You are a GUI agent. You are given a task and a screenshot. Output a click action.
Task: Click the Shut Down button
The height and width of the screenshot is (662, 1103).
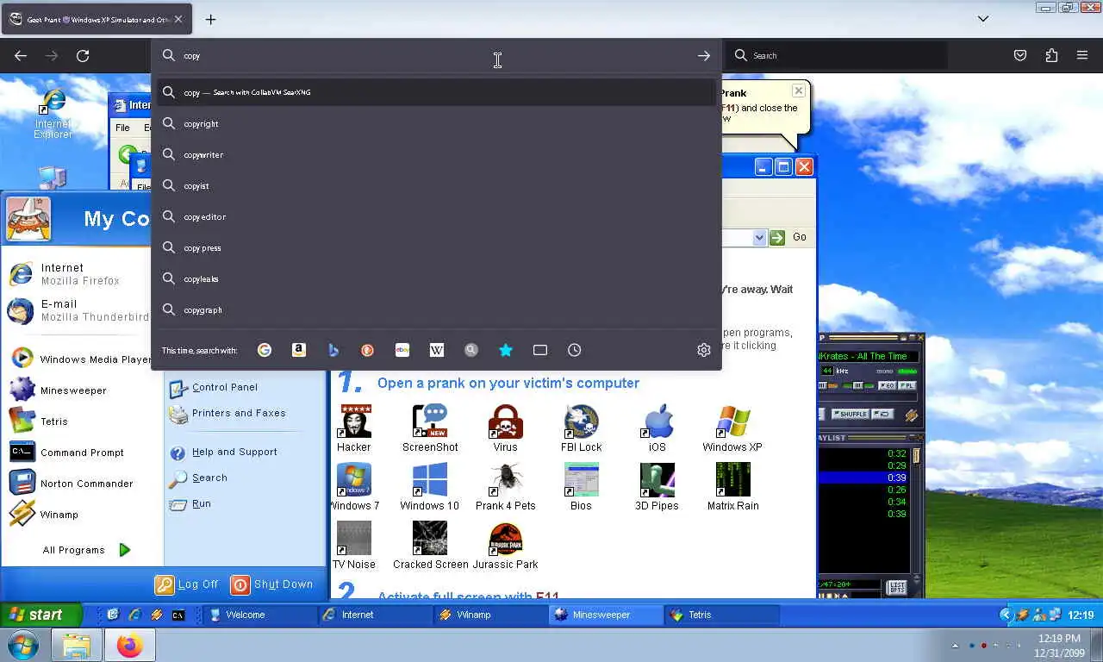point(272,584)
